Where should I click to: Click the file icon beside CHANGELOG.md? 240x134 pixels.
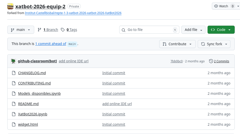click(x=14, y=73)
